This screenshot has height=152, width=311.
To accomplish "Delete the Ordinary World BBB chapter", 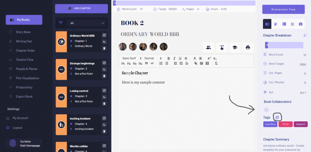I will point(104,48).
